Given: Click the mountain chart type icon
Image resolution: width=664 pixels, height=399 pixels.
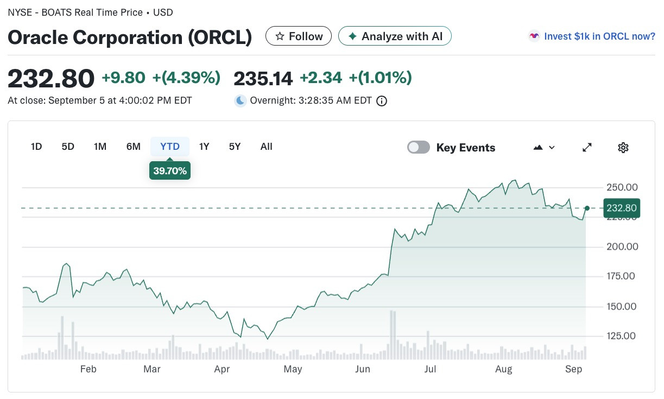Looking at the screenshot, I should 539,147.
